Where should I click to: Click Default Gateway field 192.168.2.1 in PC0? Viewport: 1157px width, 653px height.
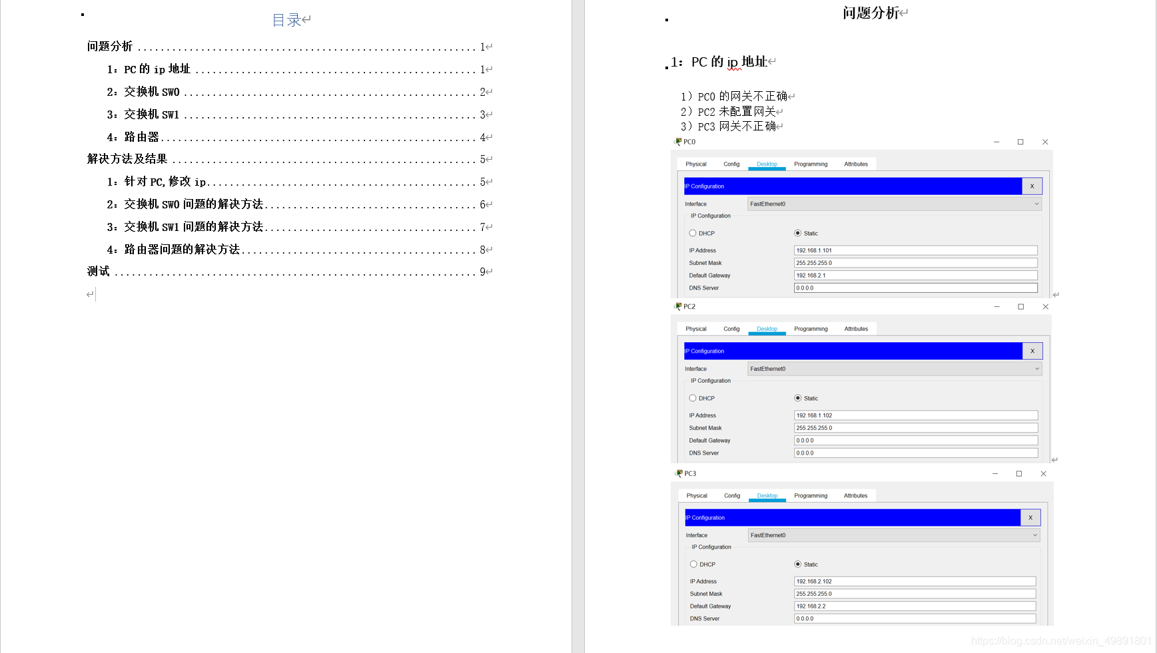(x=916, y=276)
